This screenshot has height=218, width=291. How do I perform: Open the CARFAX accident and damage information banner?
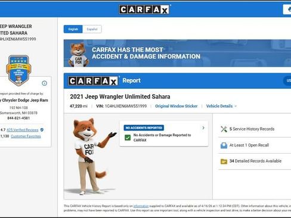(177, 53)
